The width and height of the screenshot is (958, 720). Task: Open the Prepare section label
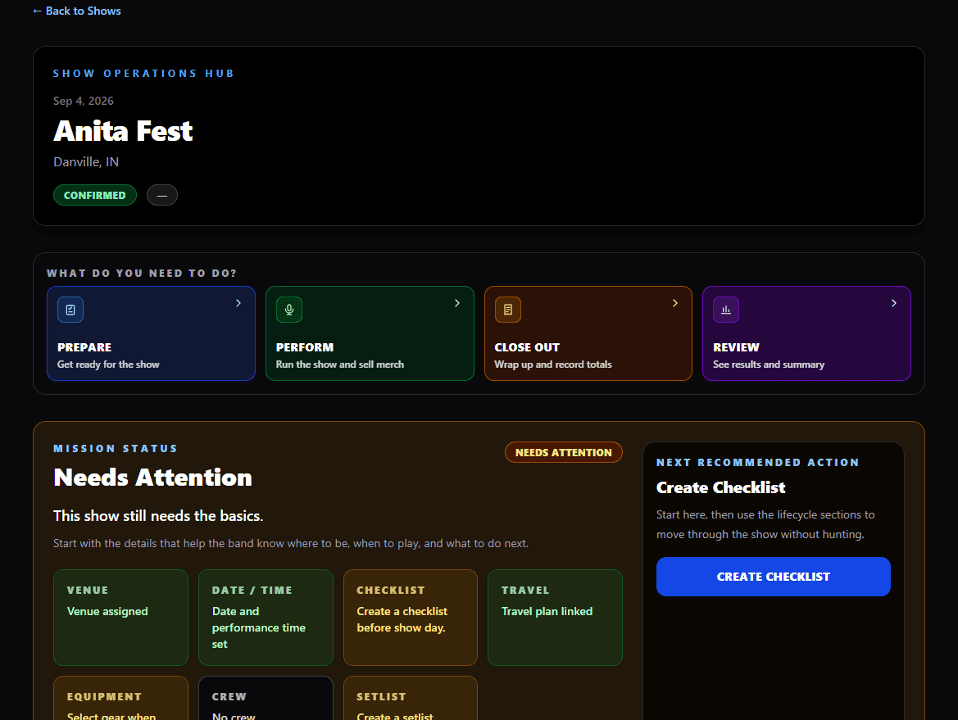(x=84, y=346)
